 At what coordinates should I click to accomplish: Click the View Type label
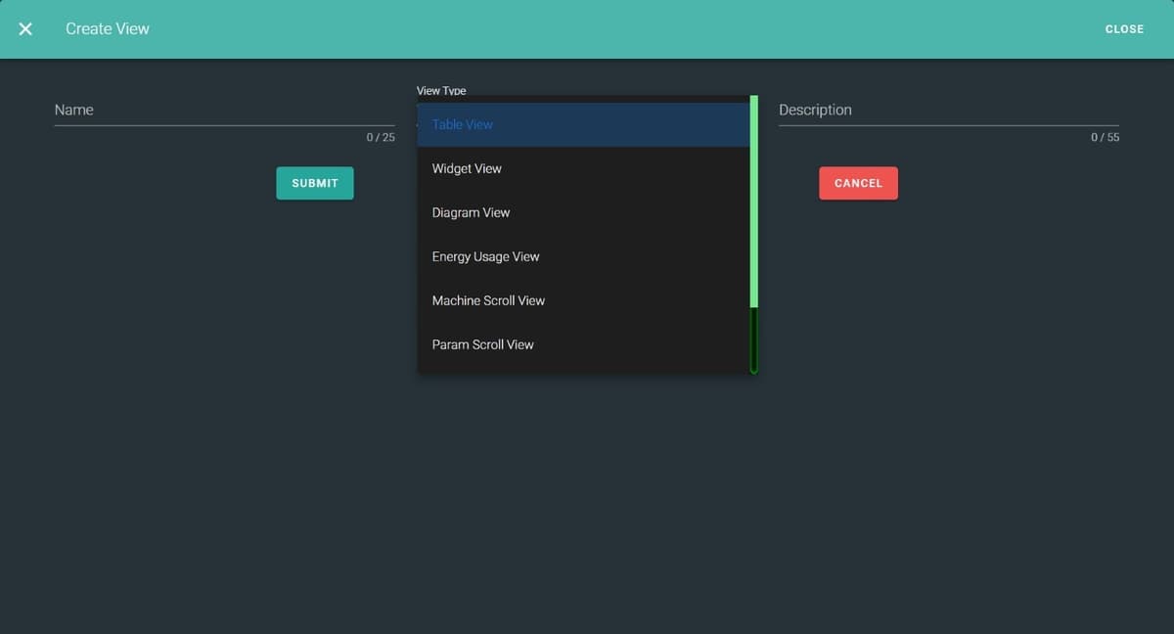tap(441, 90)
